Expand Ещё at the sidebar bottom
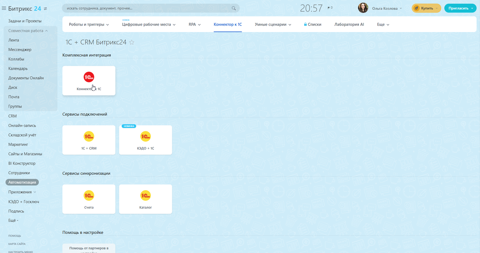Screen dimensions: 480x253 (x=14, y=221)
